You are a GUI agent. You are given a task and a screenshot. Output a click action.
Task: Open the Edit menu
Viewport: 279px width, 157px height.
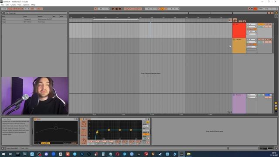[x=7, y=5]
